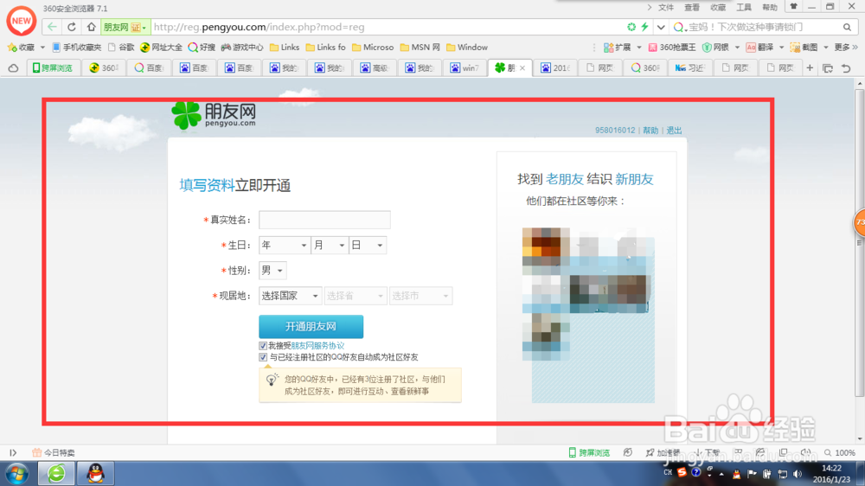This screenshot has height=486, width=865.
Task: Click the search magnifier icon in search box
Action: (x=847, y=27)
